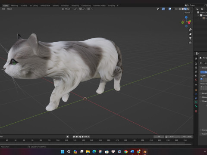
Task: Open the Bone Constraints red tab
Action: click(196, 111)
